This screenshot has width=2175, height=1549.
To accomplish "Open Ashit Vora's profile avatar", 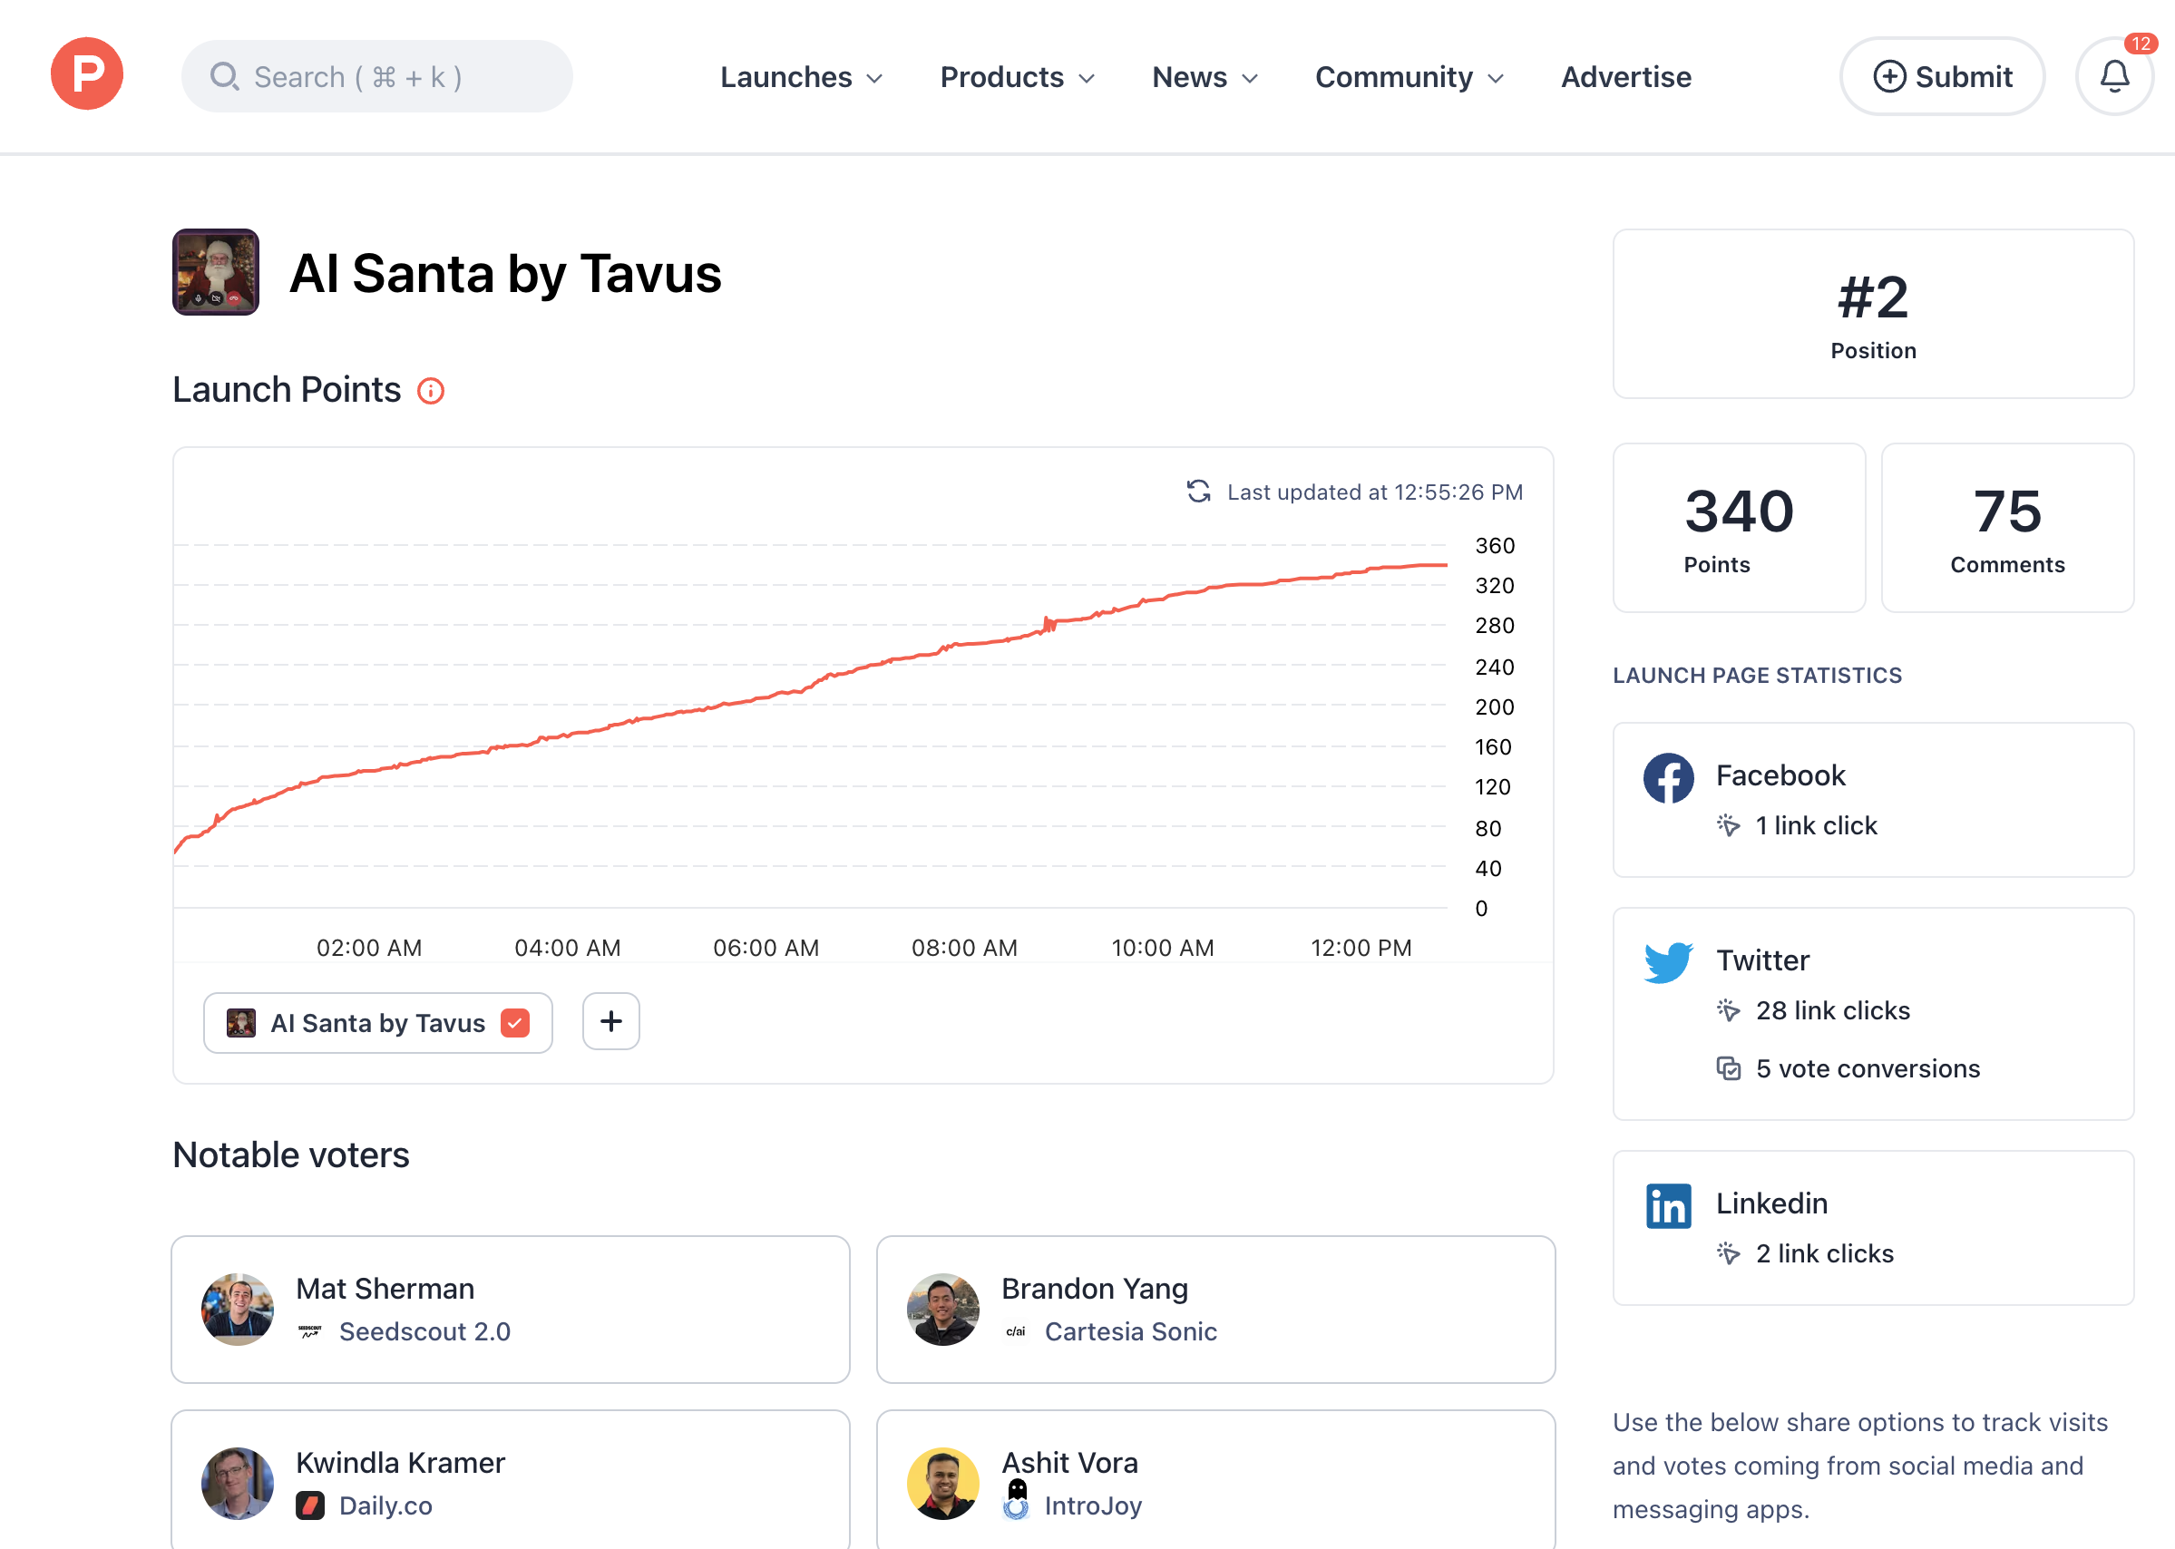I will [943, 1484].
